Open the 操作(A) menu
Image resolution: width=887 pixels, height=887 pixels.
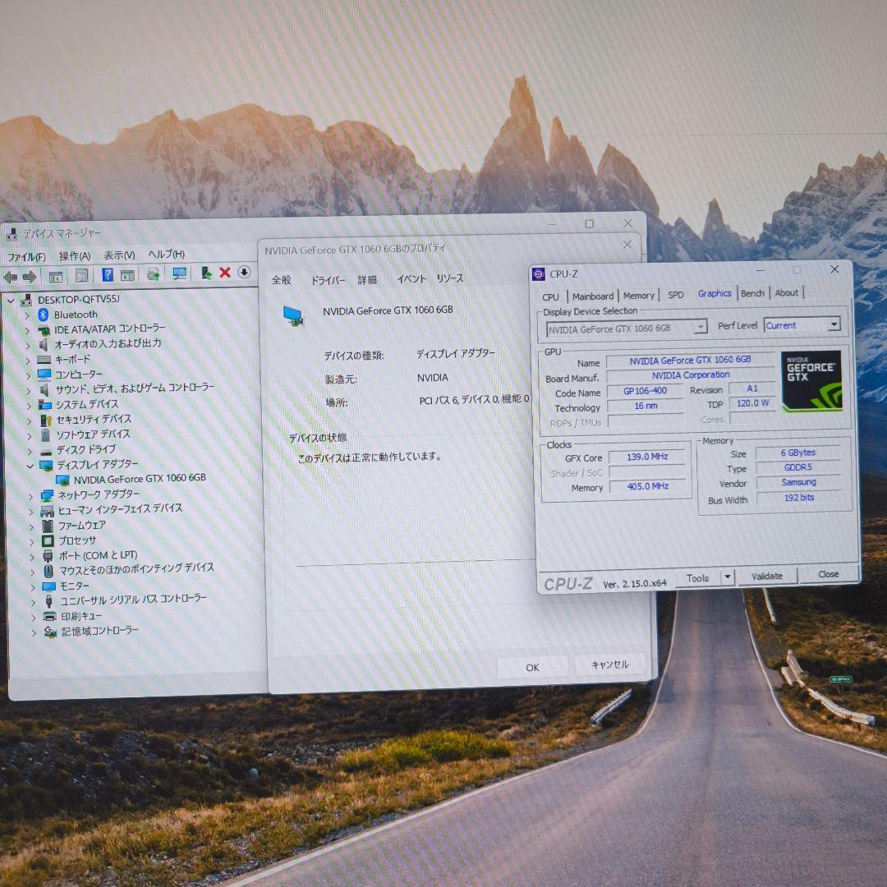coord(75,256)
